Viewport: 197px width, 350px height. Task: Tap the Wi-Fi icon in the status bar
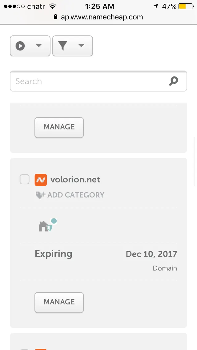pyautogui.click(x=53, y=6)
